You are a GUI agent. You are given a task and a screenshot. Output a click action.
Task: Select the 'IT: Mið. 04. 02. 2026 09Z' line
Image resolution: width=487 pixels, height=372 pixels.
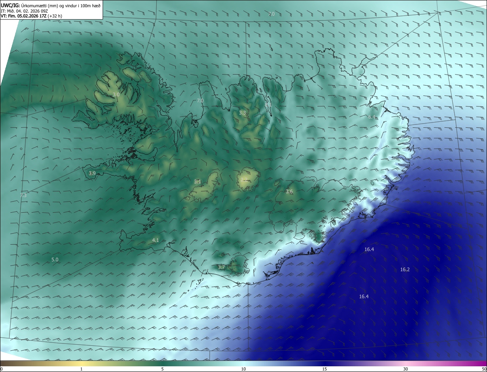coord(24,11)
